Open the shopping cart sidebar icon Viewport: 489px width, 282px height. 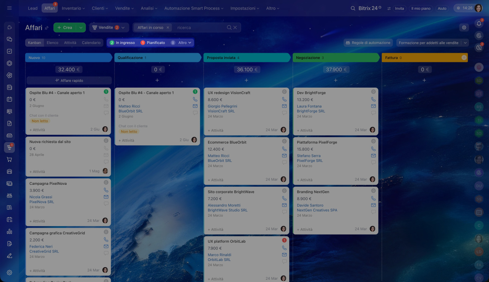10,160
